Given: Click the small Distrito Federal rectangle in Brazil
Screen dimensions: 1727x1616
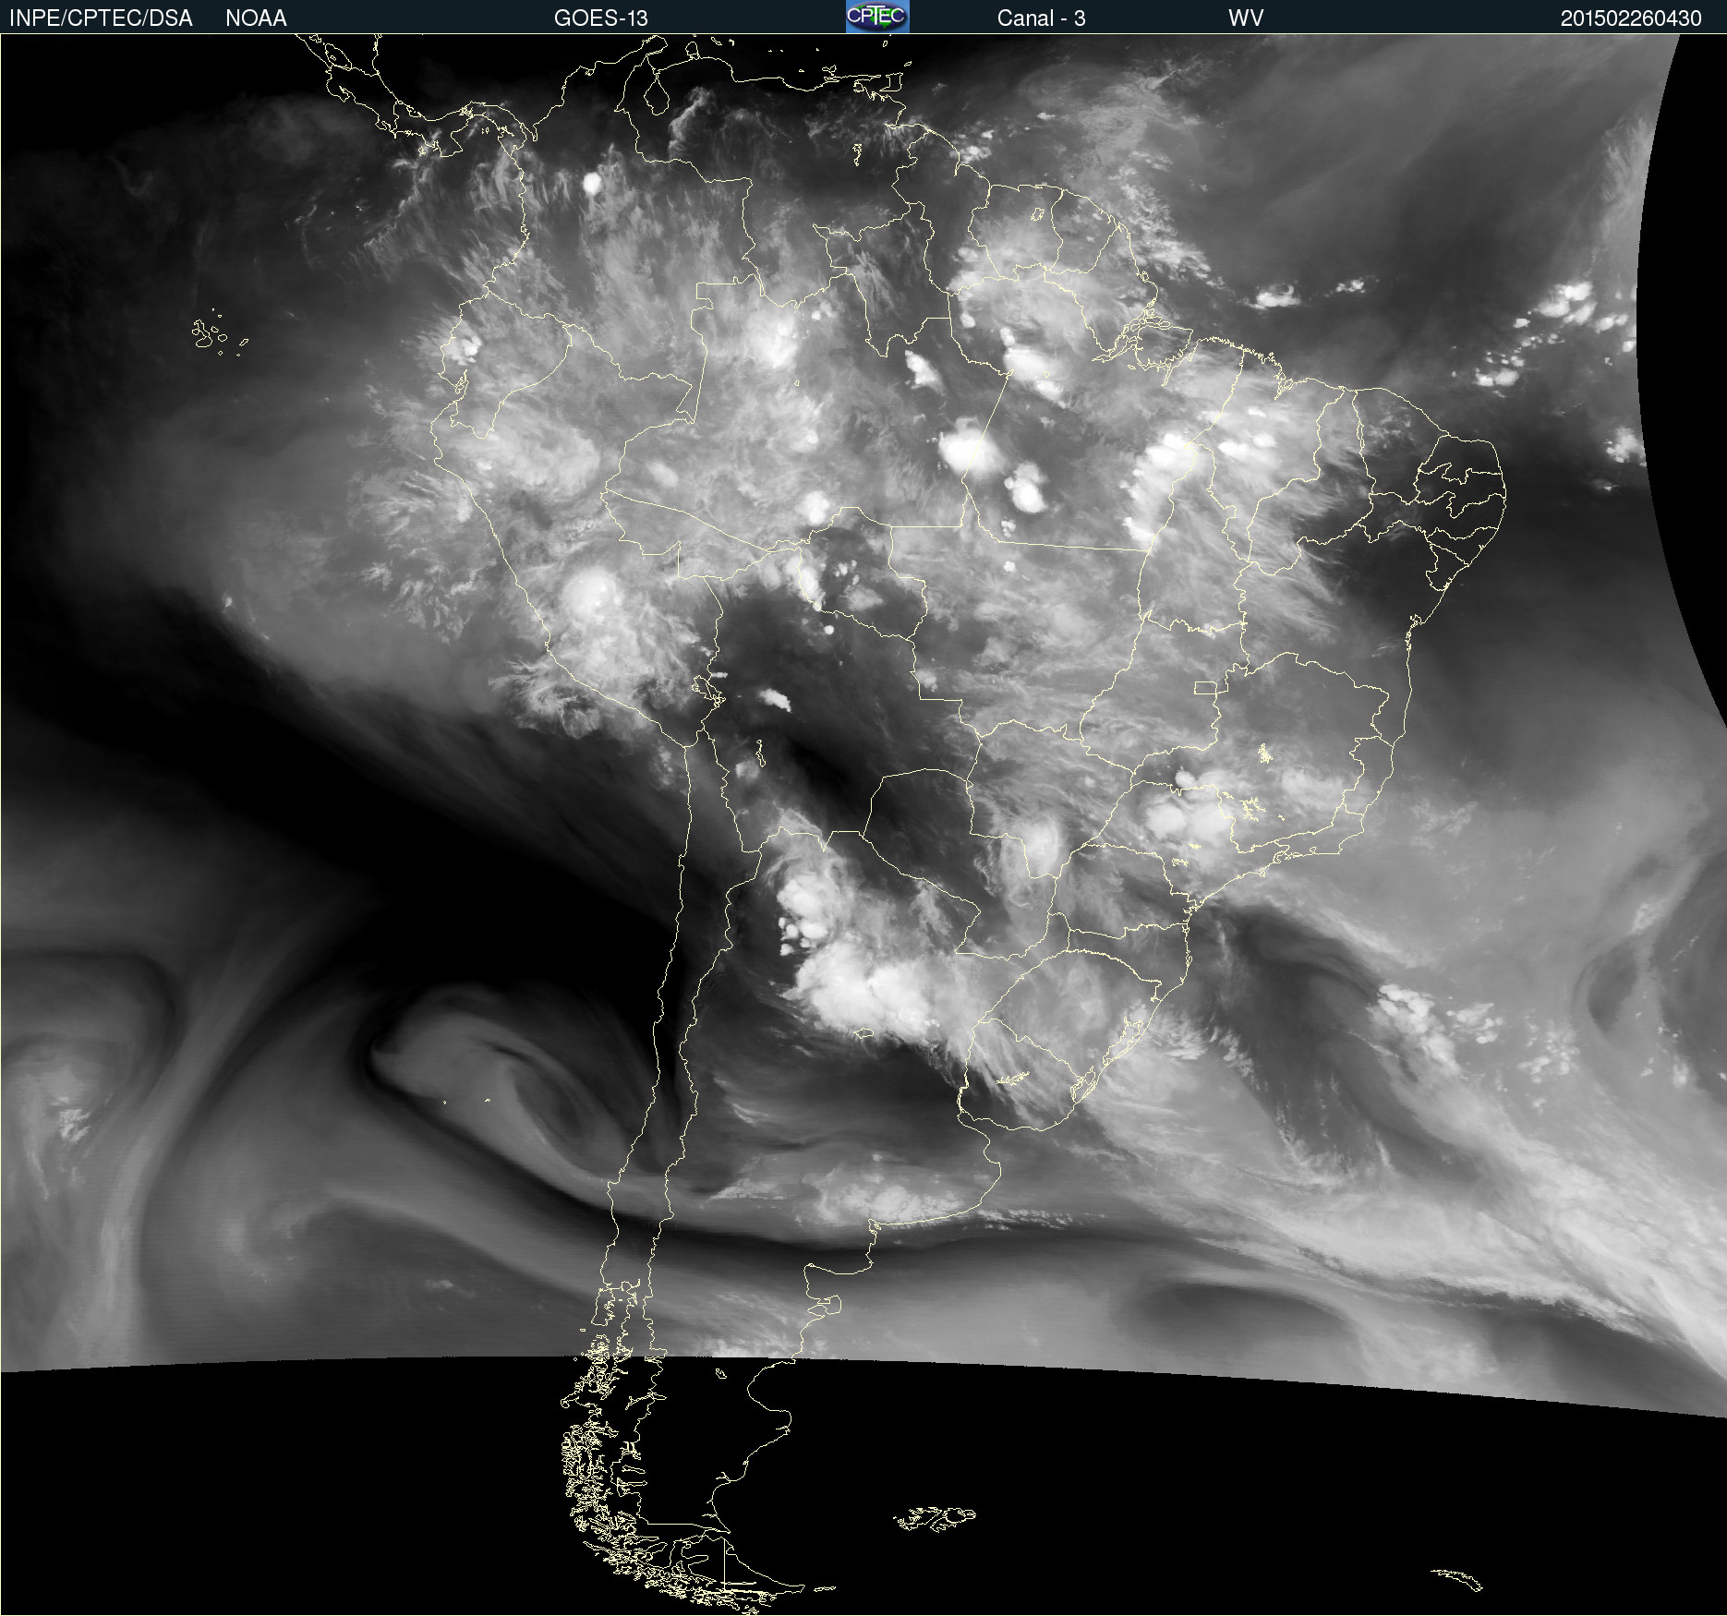Looking at the screenshot, I should (1205, 687).
